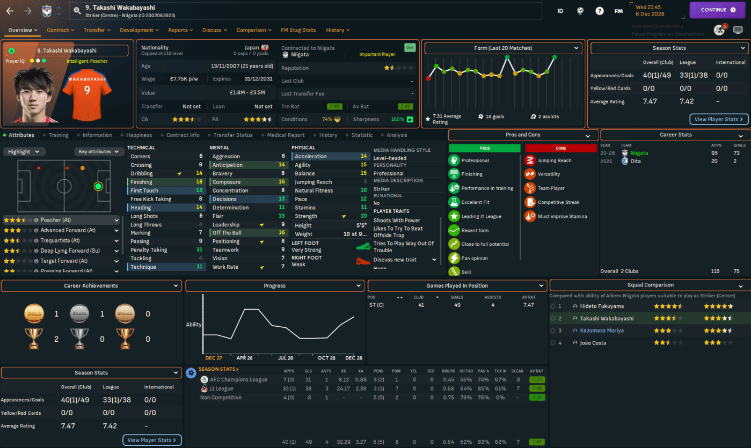
Task: Select the João Costa comparison radio button
Action: click(553, 343)
